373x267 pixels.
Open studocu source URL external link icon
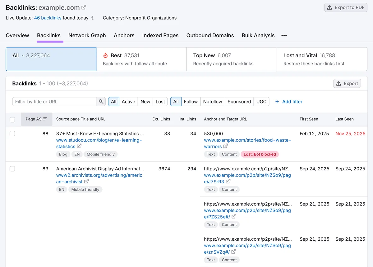click(79, 146)
